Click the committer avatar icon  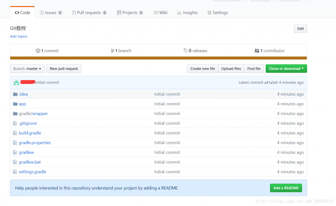(x=16, y=83)
